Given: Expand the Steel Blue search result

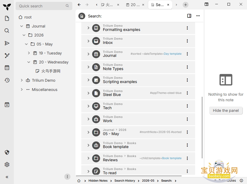Looking at the screenshot, I should tap(88, 93).
